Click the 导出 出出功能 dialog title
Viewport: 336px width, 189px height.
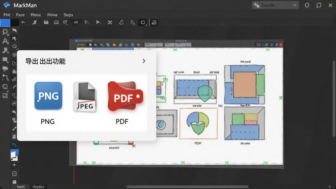(45, 61)
